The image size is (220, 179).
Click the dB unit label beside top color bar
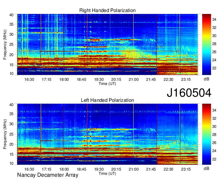point(206,79)
